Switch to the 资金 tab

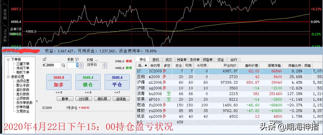click(221, 60)
